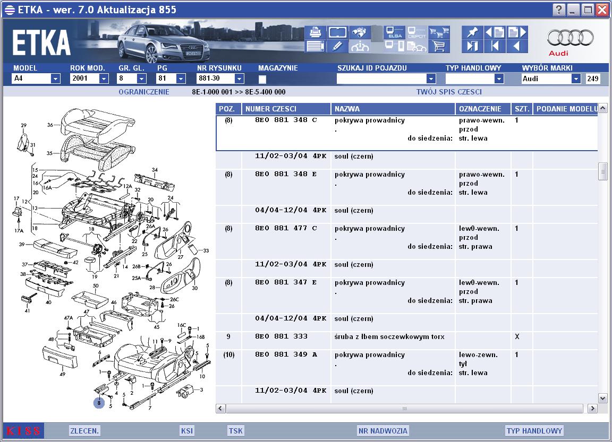
Task: Click the pencil edit icon
Action: (x=337, y=46)
